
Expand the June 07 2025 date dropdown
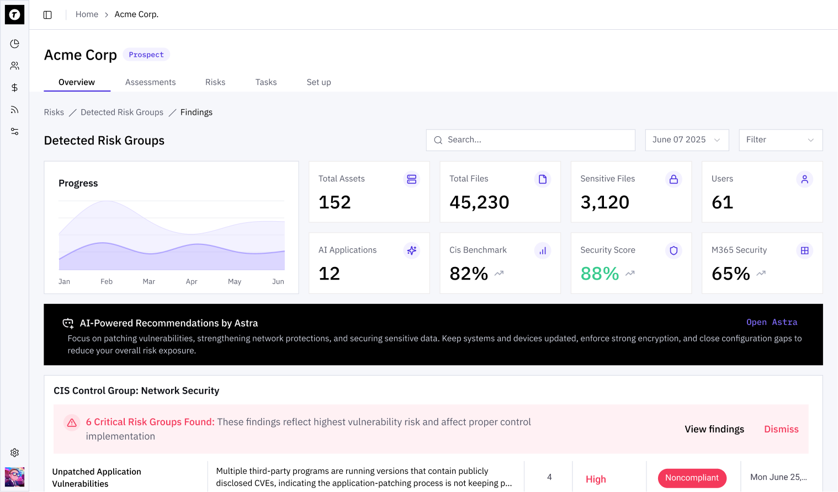pyautogui.click(x=686, y=140)
